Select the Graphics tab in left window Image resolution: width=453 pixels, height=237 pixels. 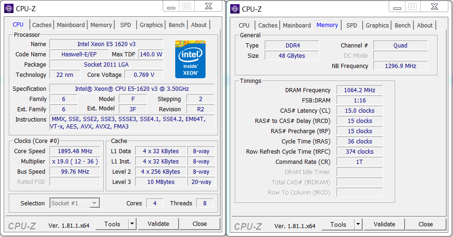pyautogui.click(x=151, y=25)
